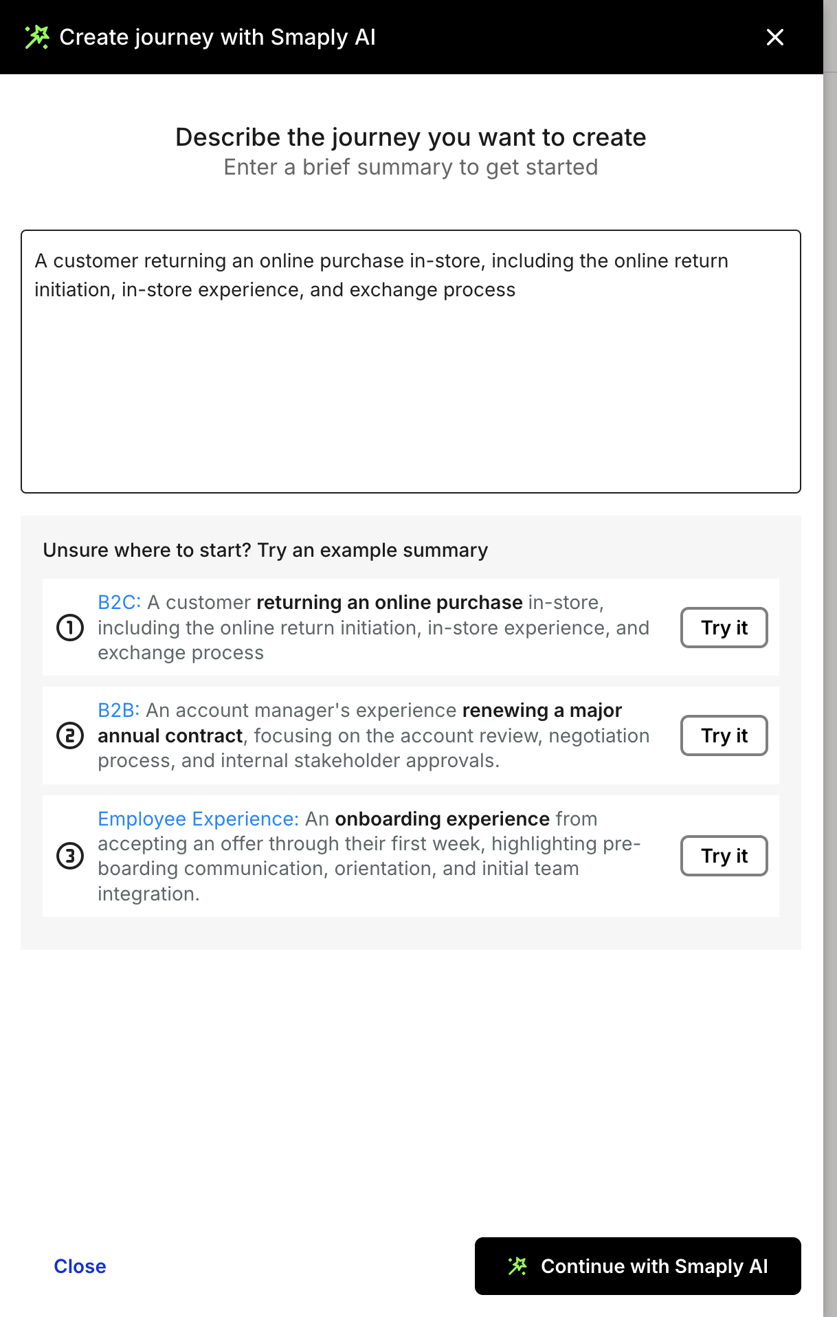Click the blue Employee Experience label

[x=198, y=819]
